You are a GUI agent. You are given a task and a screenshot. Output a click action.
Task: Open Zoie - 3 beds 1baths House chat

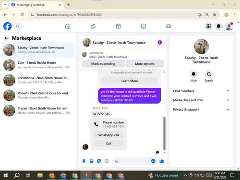(x=38, y=65)
